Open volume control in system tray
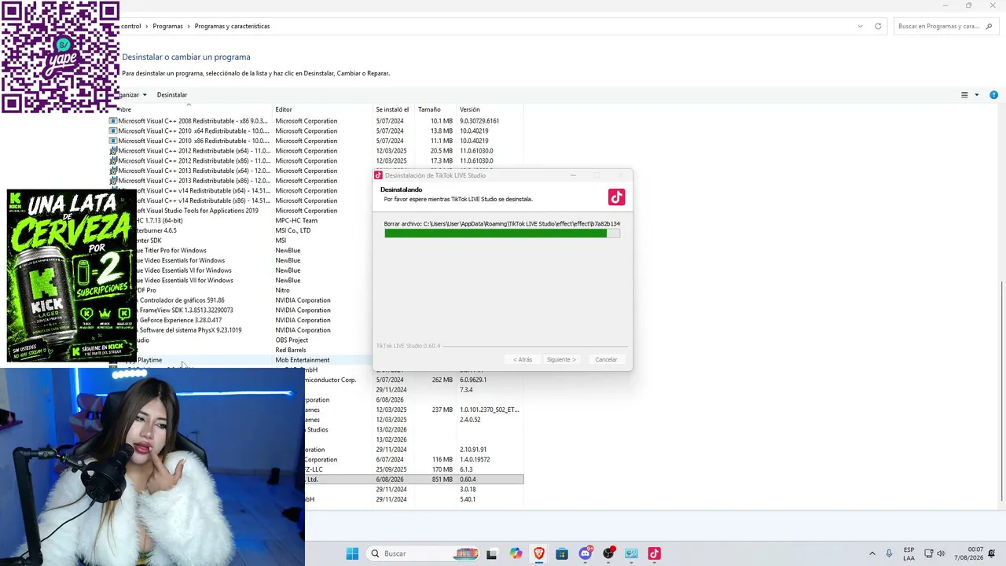1006x566 pixels. tap(941, 553)
